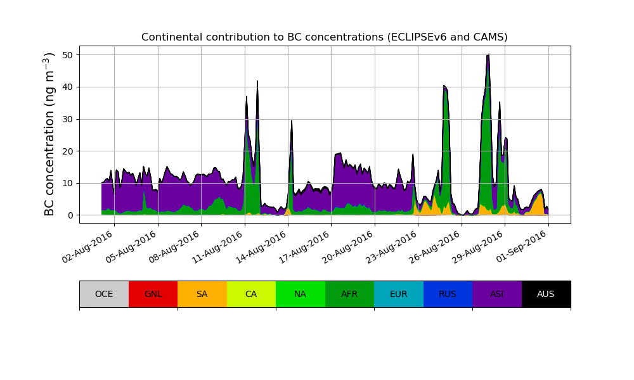This screenshot has width=634, height=380.
Task: Pick the SA orange legend swatch
Action: coord(202,294)
